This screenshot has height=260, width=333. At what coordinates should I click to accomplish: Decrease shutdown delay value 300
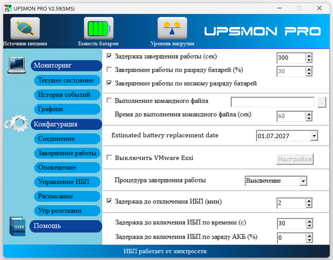point(309,60)
